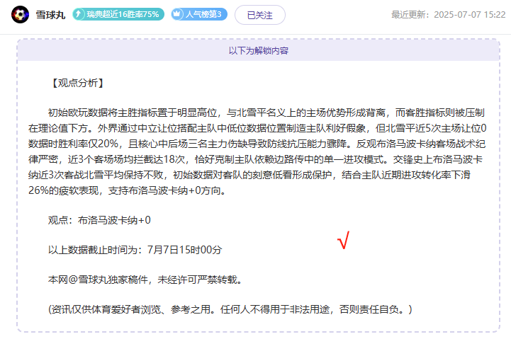Screen dimensions: 511x339
Task: Select the 【观点分析】 heading
Action: pyautogui.click(x=77, y=83)
